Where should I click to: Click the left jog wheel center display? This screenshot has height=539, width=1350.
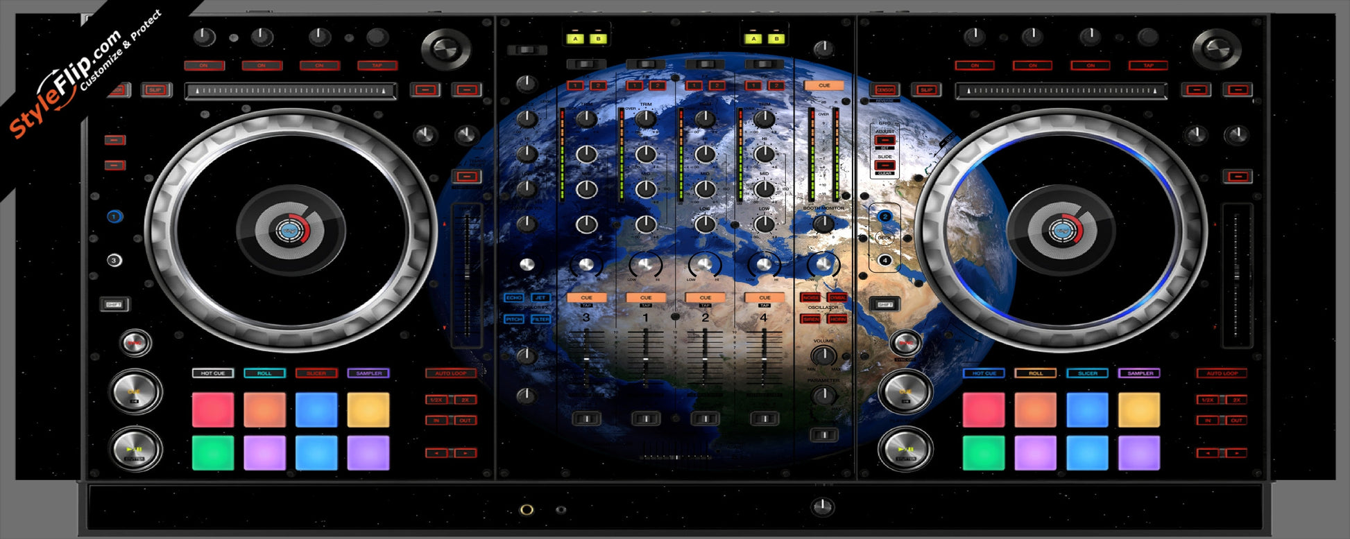(290, 230)
